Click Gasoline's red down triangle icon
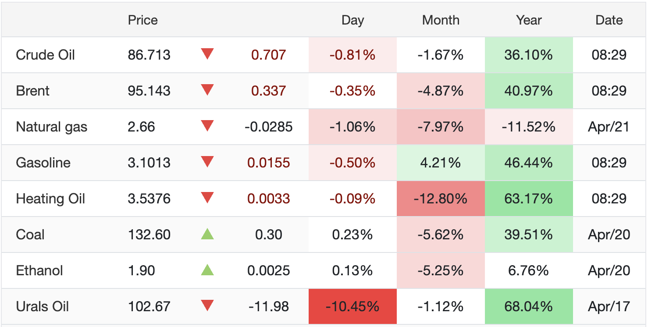Screen dimensions: 648x327 click(x=207, y=162)
